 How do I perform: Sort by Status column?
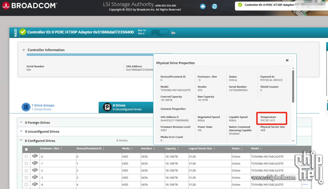pyautogui.click(x=237, y=148)
